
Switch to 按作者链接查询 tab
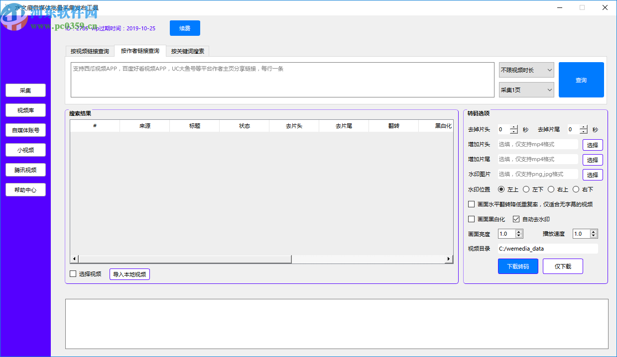pos(140,51)
